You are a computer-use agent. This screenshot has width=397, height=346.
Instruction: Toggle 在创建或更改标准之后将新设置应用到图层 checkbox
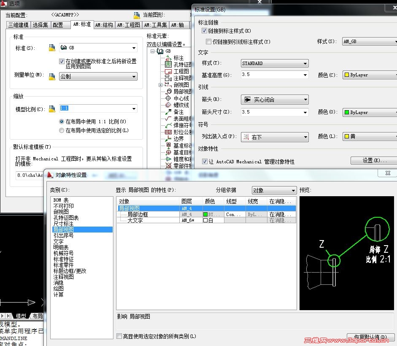(x=62, y=61)
